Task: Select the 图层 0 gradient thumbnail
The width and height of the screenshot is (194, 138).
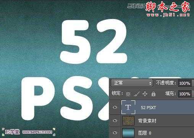Action: (x=128, y=133)
